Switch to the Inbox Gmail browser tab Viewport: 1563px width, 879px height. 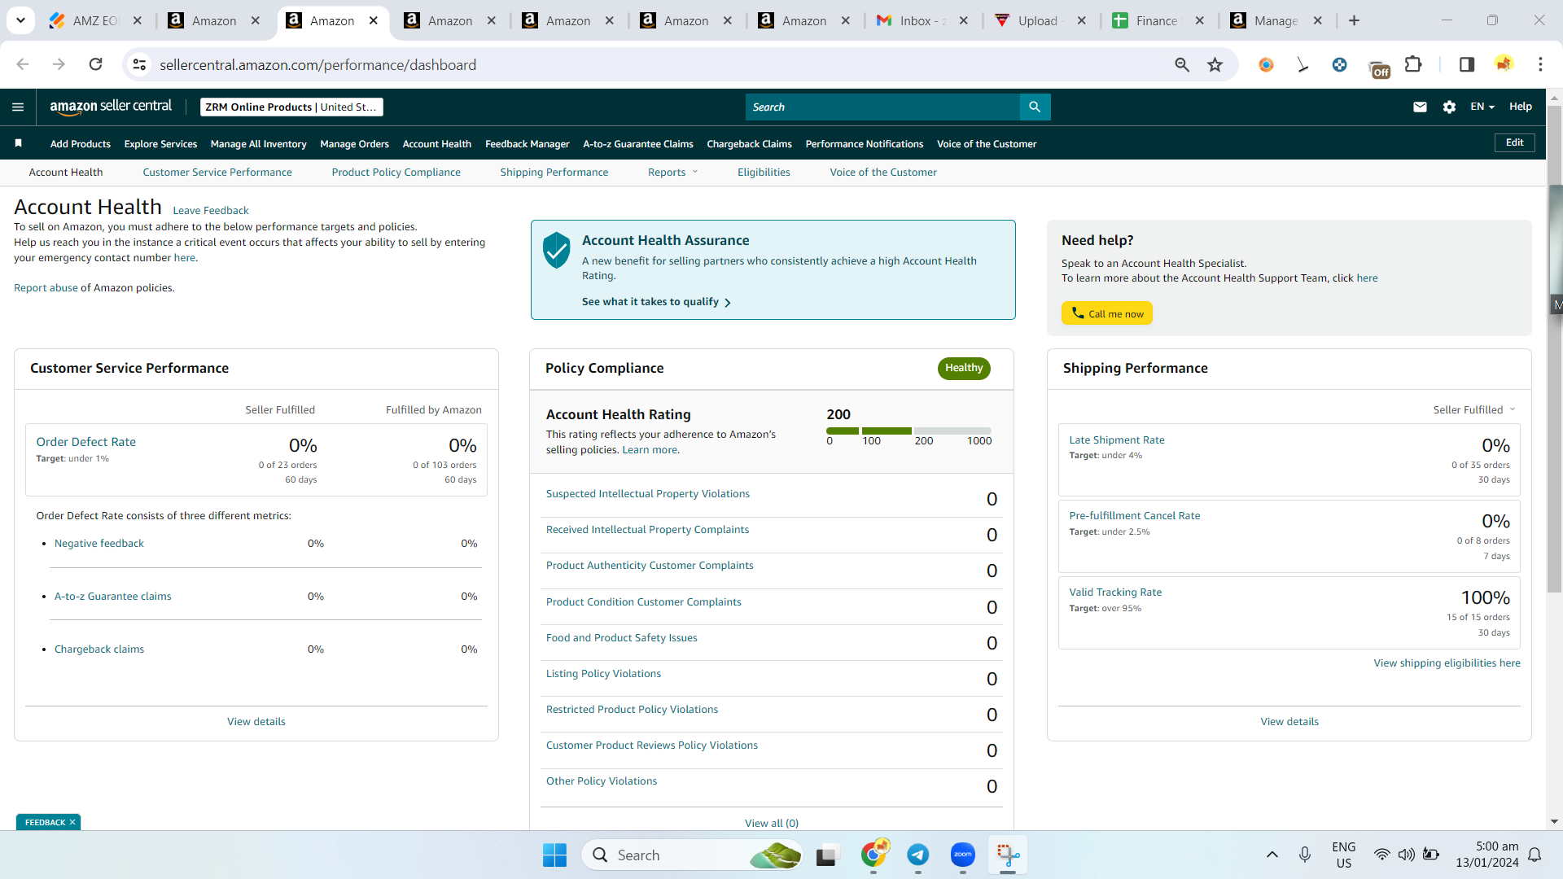point(923,20)
